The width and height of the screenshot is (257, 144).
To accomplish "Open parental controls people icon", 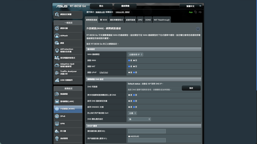I will (57, 58).
